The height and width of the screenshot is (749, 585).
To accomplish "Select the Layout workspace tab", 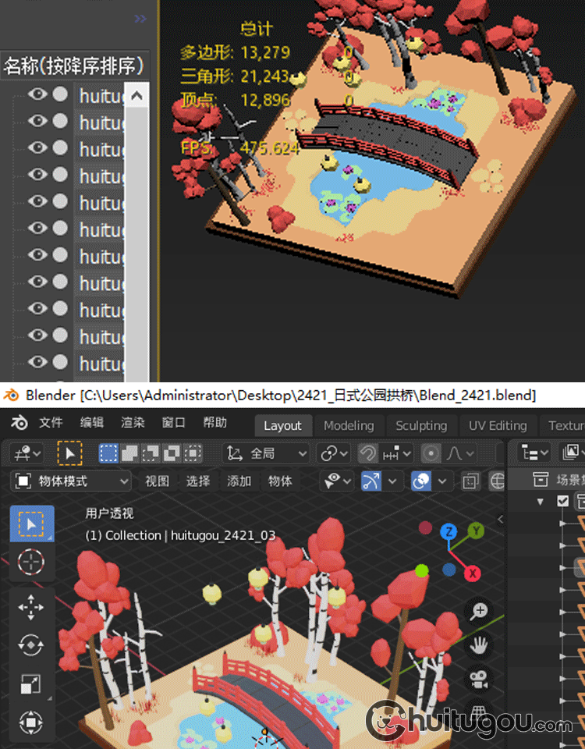I will coord(282,426).
